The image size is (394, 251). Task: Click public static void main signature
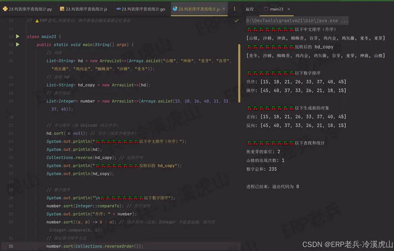[85, 45]
